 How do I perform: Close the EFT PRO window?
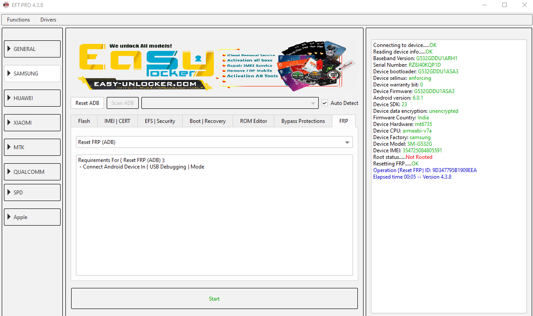tap(524, 5)
